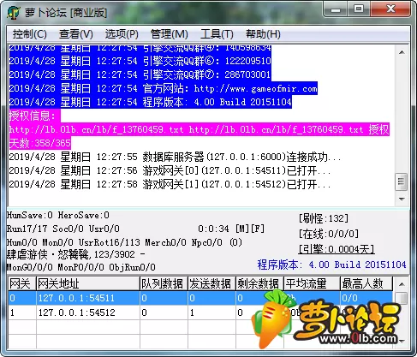
Task: Click the 最高人数 column header
Action: (x=366, y=283)
